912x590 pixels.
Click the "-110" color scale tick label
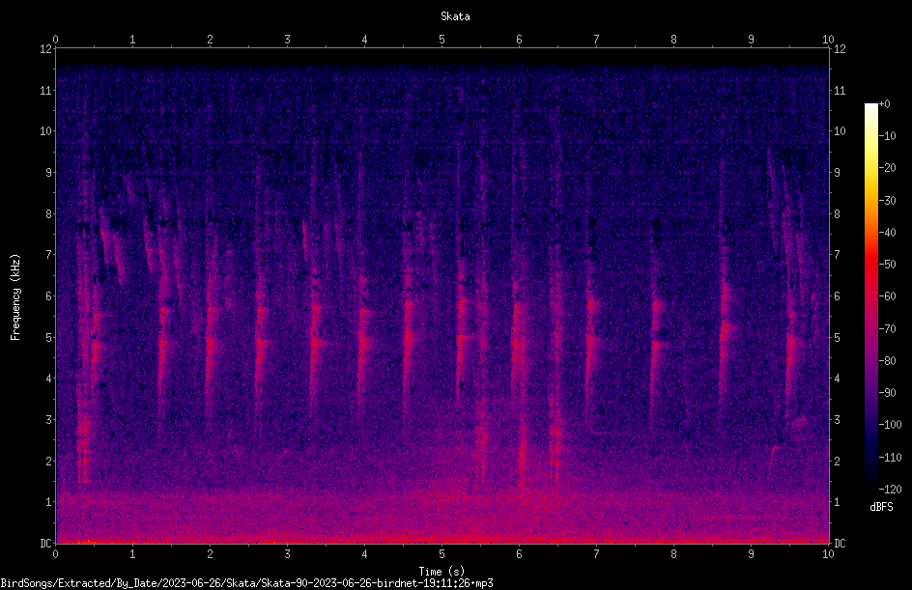[x=890, y=458]
